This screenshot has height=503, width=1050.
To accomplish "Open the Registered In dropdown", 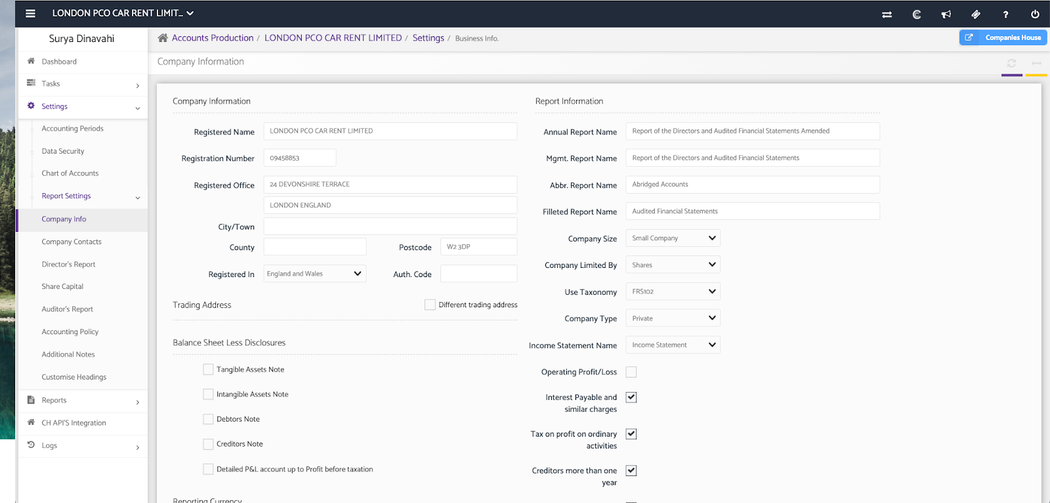I will (x=315, y=274).
